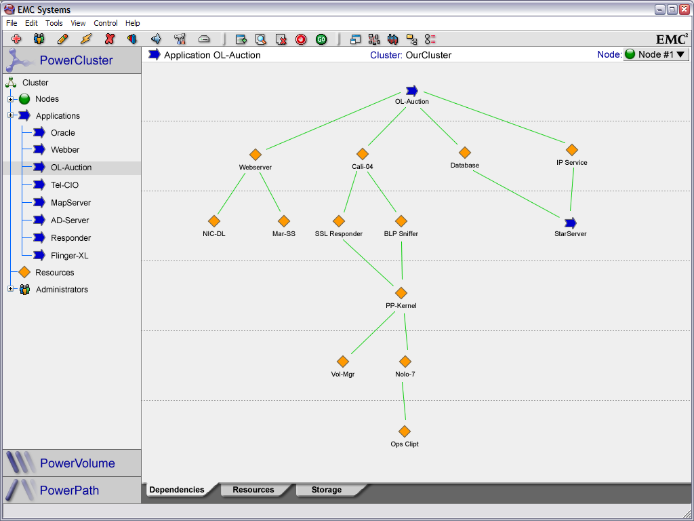Screen dimensions: 694x521
Task: Select Oracle in the applications tree
Action: coord(63,132)
